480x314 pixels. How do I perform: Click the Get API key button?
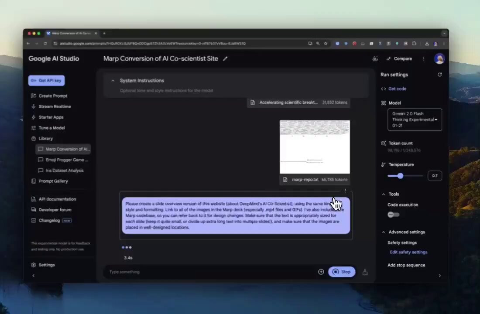46,81
